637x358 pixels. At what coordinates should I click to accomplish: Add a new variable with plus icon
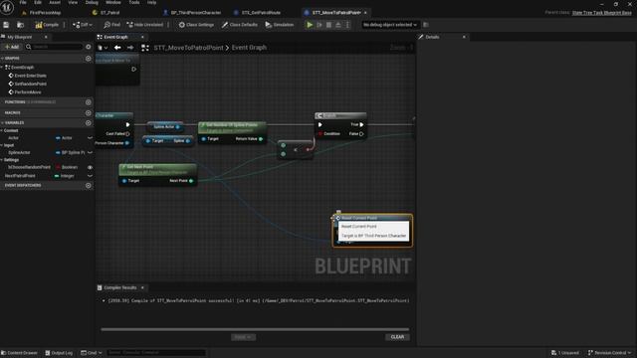pos(89,123)
